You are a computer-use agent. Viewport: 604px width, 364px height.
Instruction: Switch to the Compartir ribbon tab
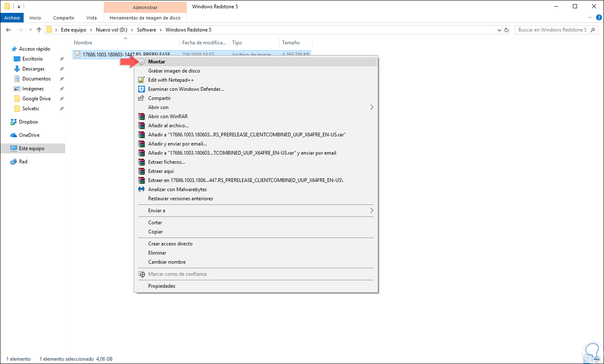click(x=64, y=18)
